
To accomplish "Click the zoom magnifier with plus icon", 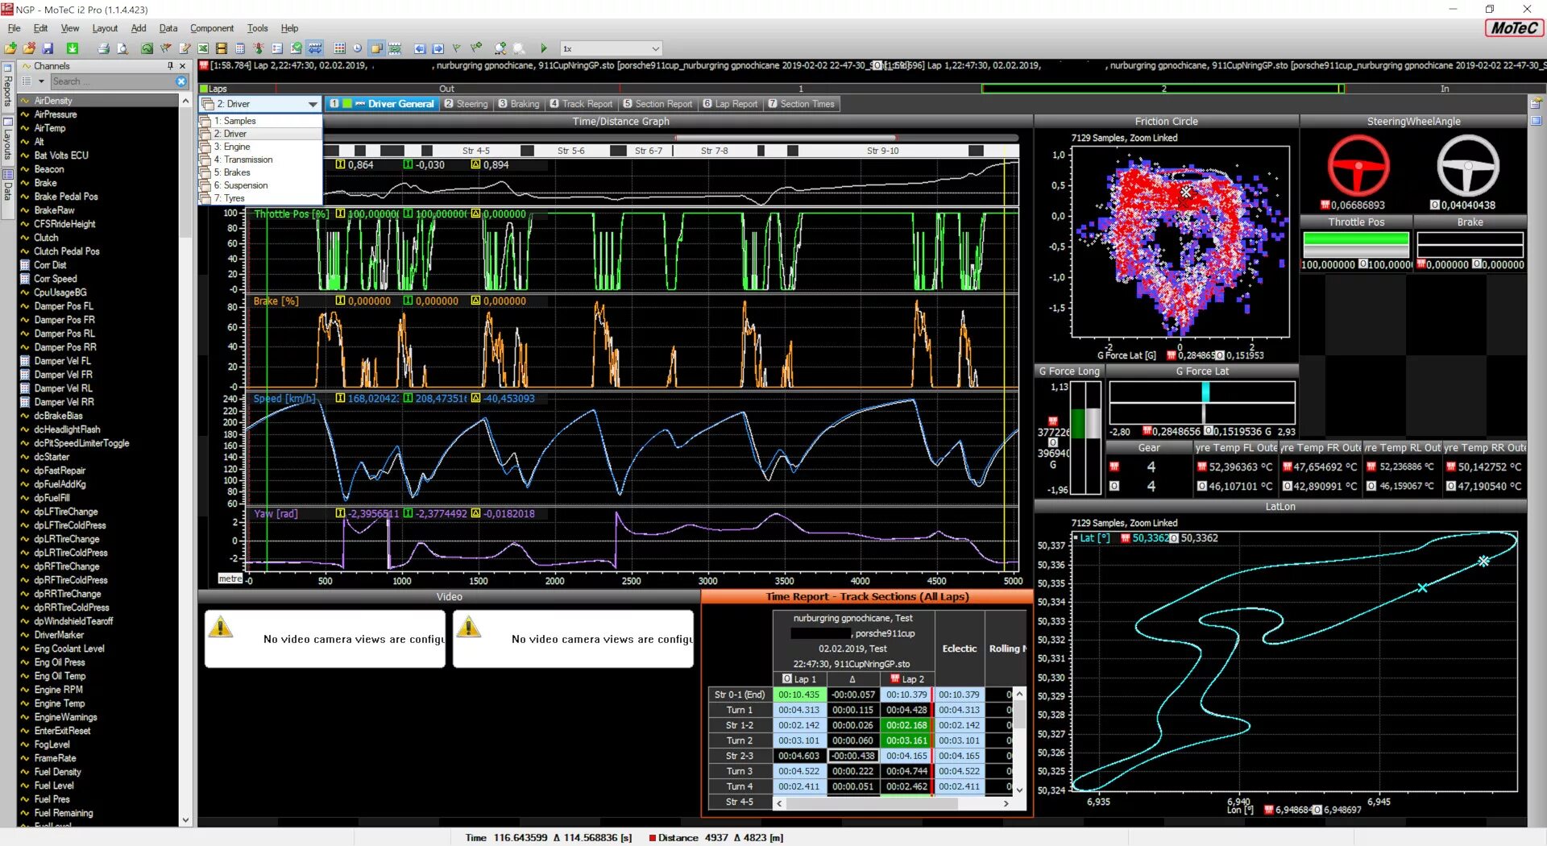I will click(x=500, y=48).
